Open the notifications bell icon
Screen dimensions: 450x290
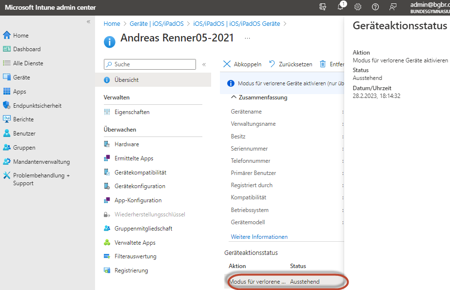(340, 7)
